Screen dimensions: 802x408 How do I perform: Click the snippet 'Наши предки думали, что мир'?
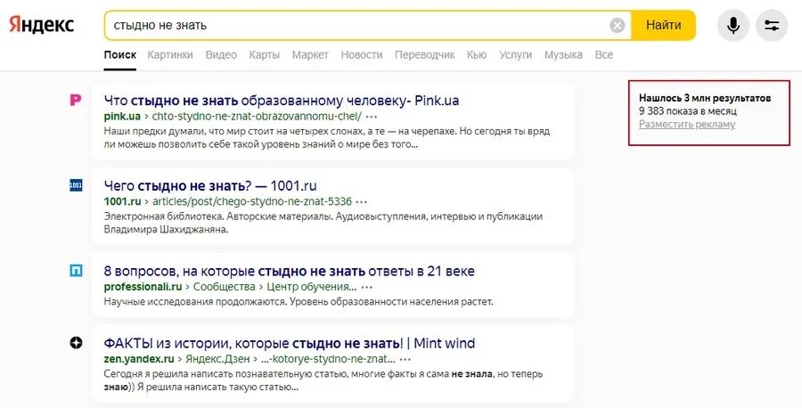327,137
